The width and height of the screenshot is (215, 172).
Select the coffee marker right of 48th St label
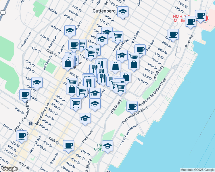69,146
